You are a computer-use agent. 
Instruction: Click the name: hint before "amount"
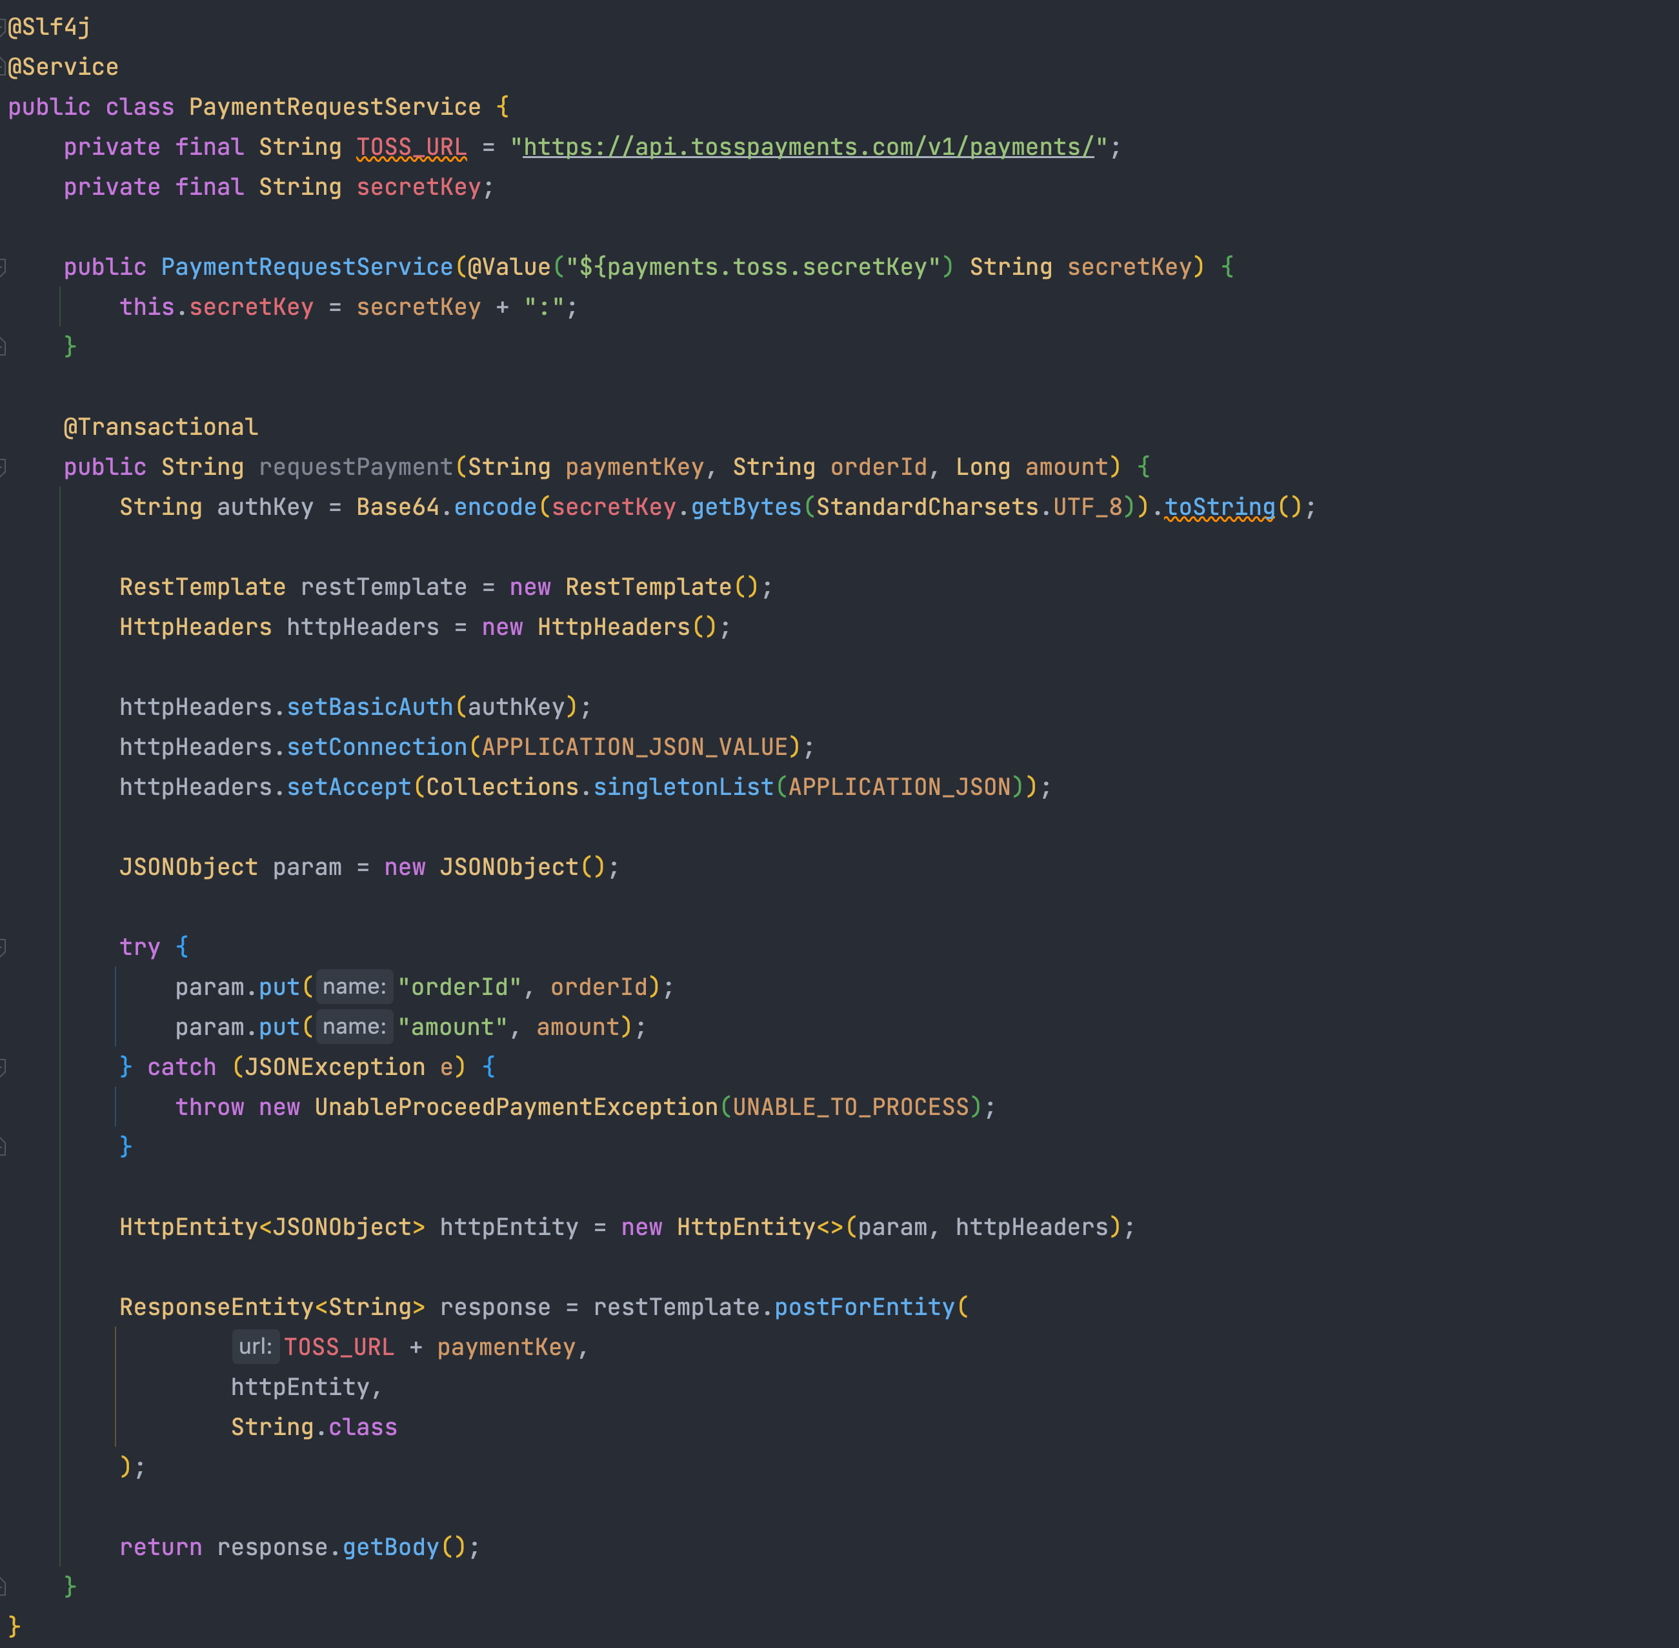click(354, 1027)
